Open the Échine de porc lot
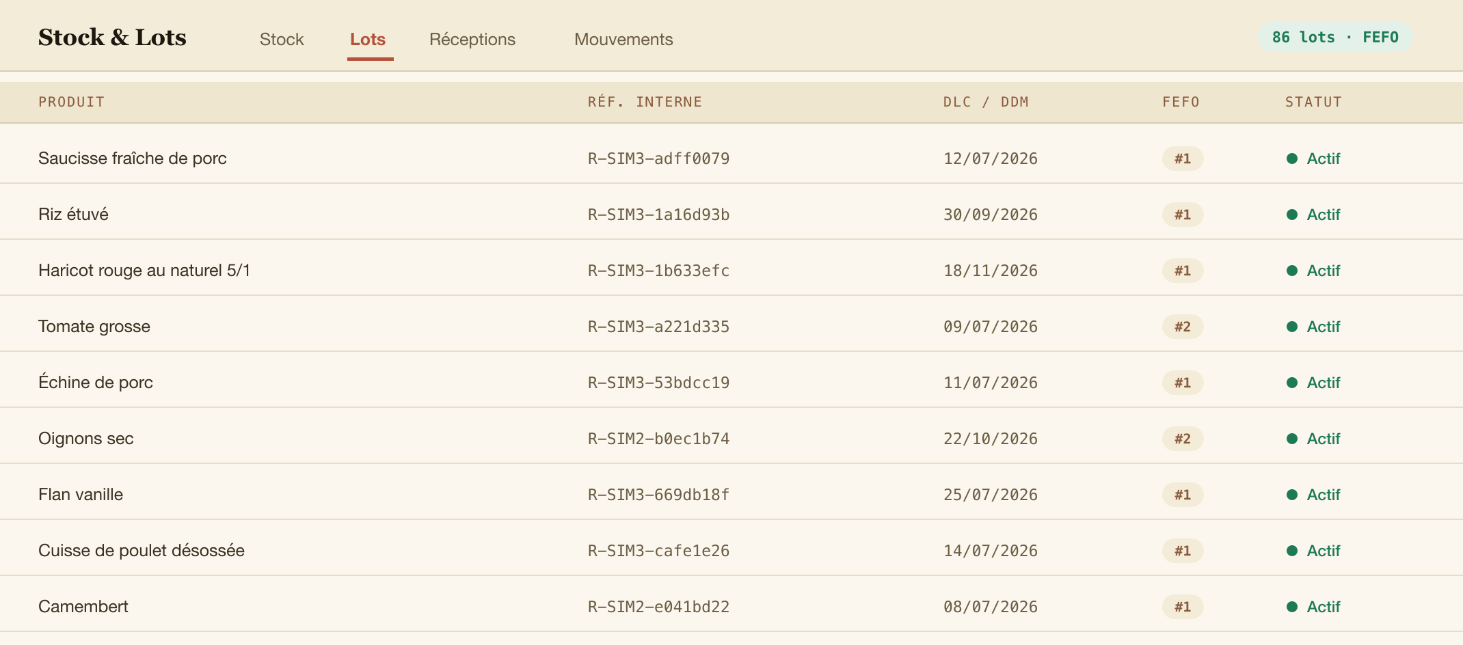 [96, 383]
